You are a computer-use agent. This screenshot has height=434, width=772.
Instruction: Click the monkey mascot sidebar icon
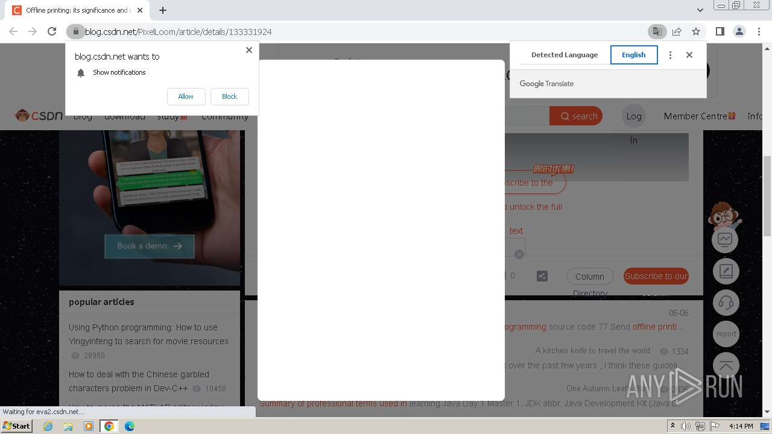726,215
